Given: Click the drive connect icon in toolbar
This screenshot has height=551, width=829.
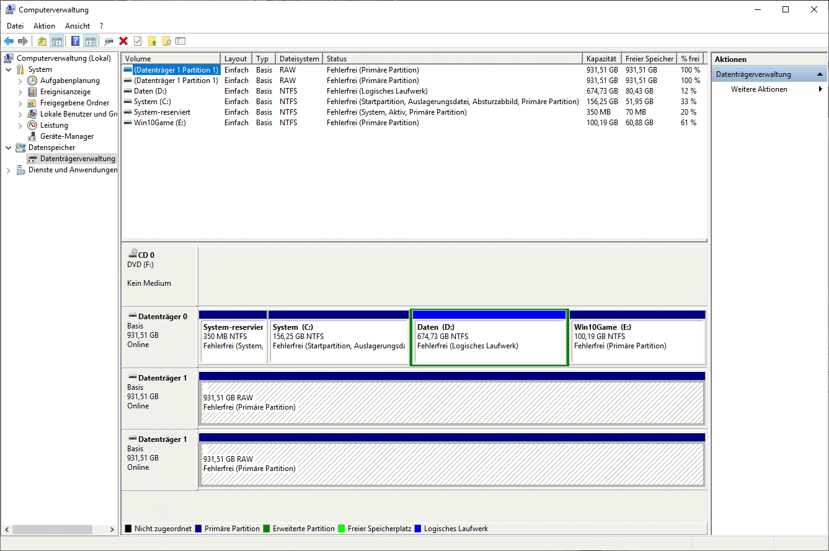Looking at the screenshot, I should pyautogui.click(x=109, y=42).
